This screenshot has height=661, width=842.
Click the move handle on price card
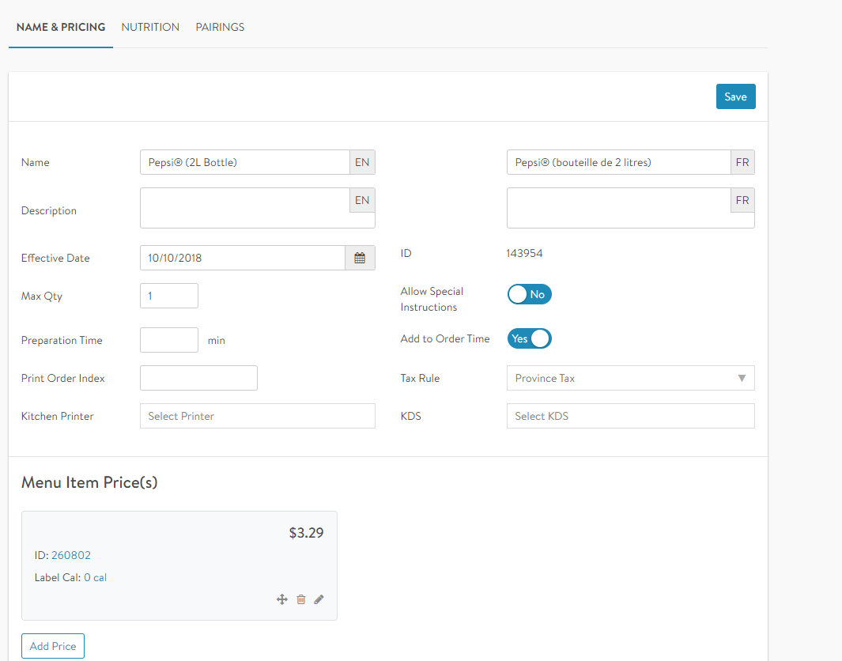281,599
